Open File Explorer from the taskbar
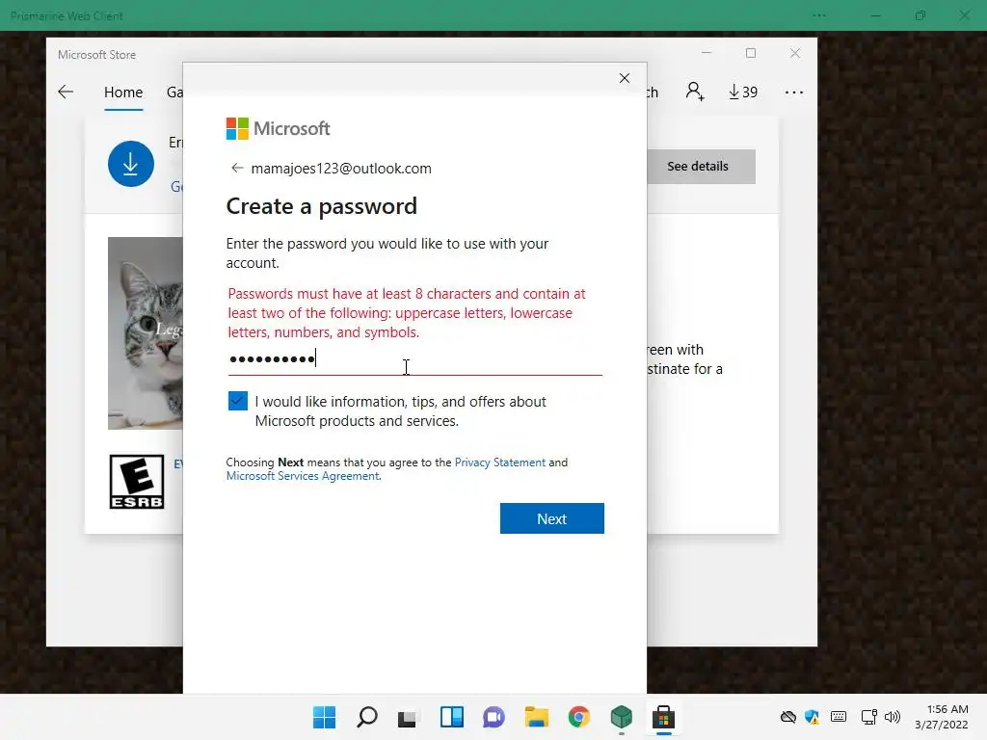Screen dimensions: 987x740 [536, 717]
